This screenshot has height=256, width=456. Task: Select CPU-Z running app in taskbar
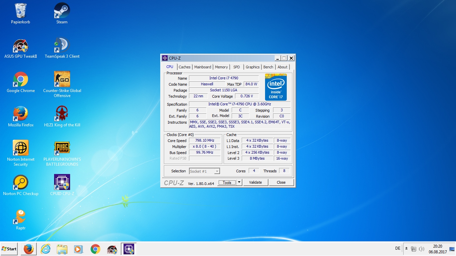(129, 249)
